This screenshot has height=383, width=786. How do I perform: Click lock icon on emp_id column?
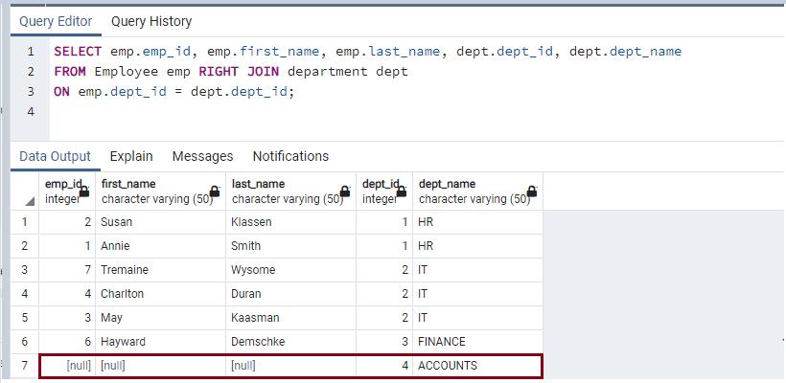84,192
